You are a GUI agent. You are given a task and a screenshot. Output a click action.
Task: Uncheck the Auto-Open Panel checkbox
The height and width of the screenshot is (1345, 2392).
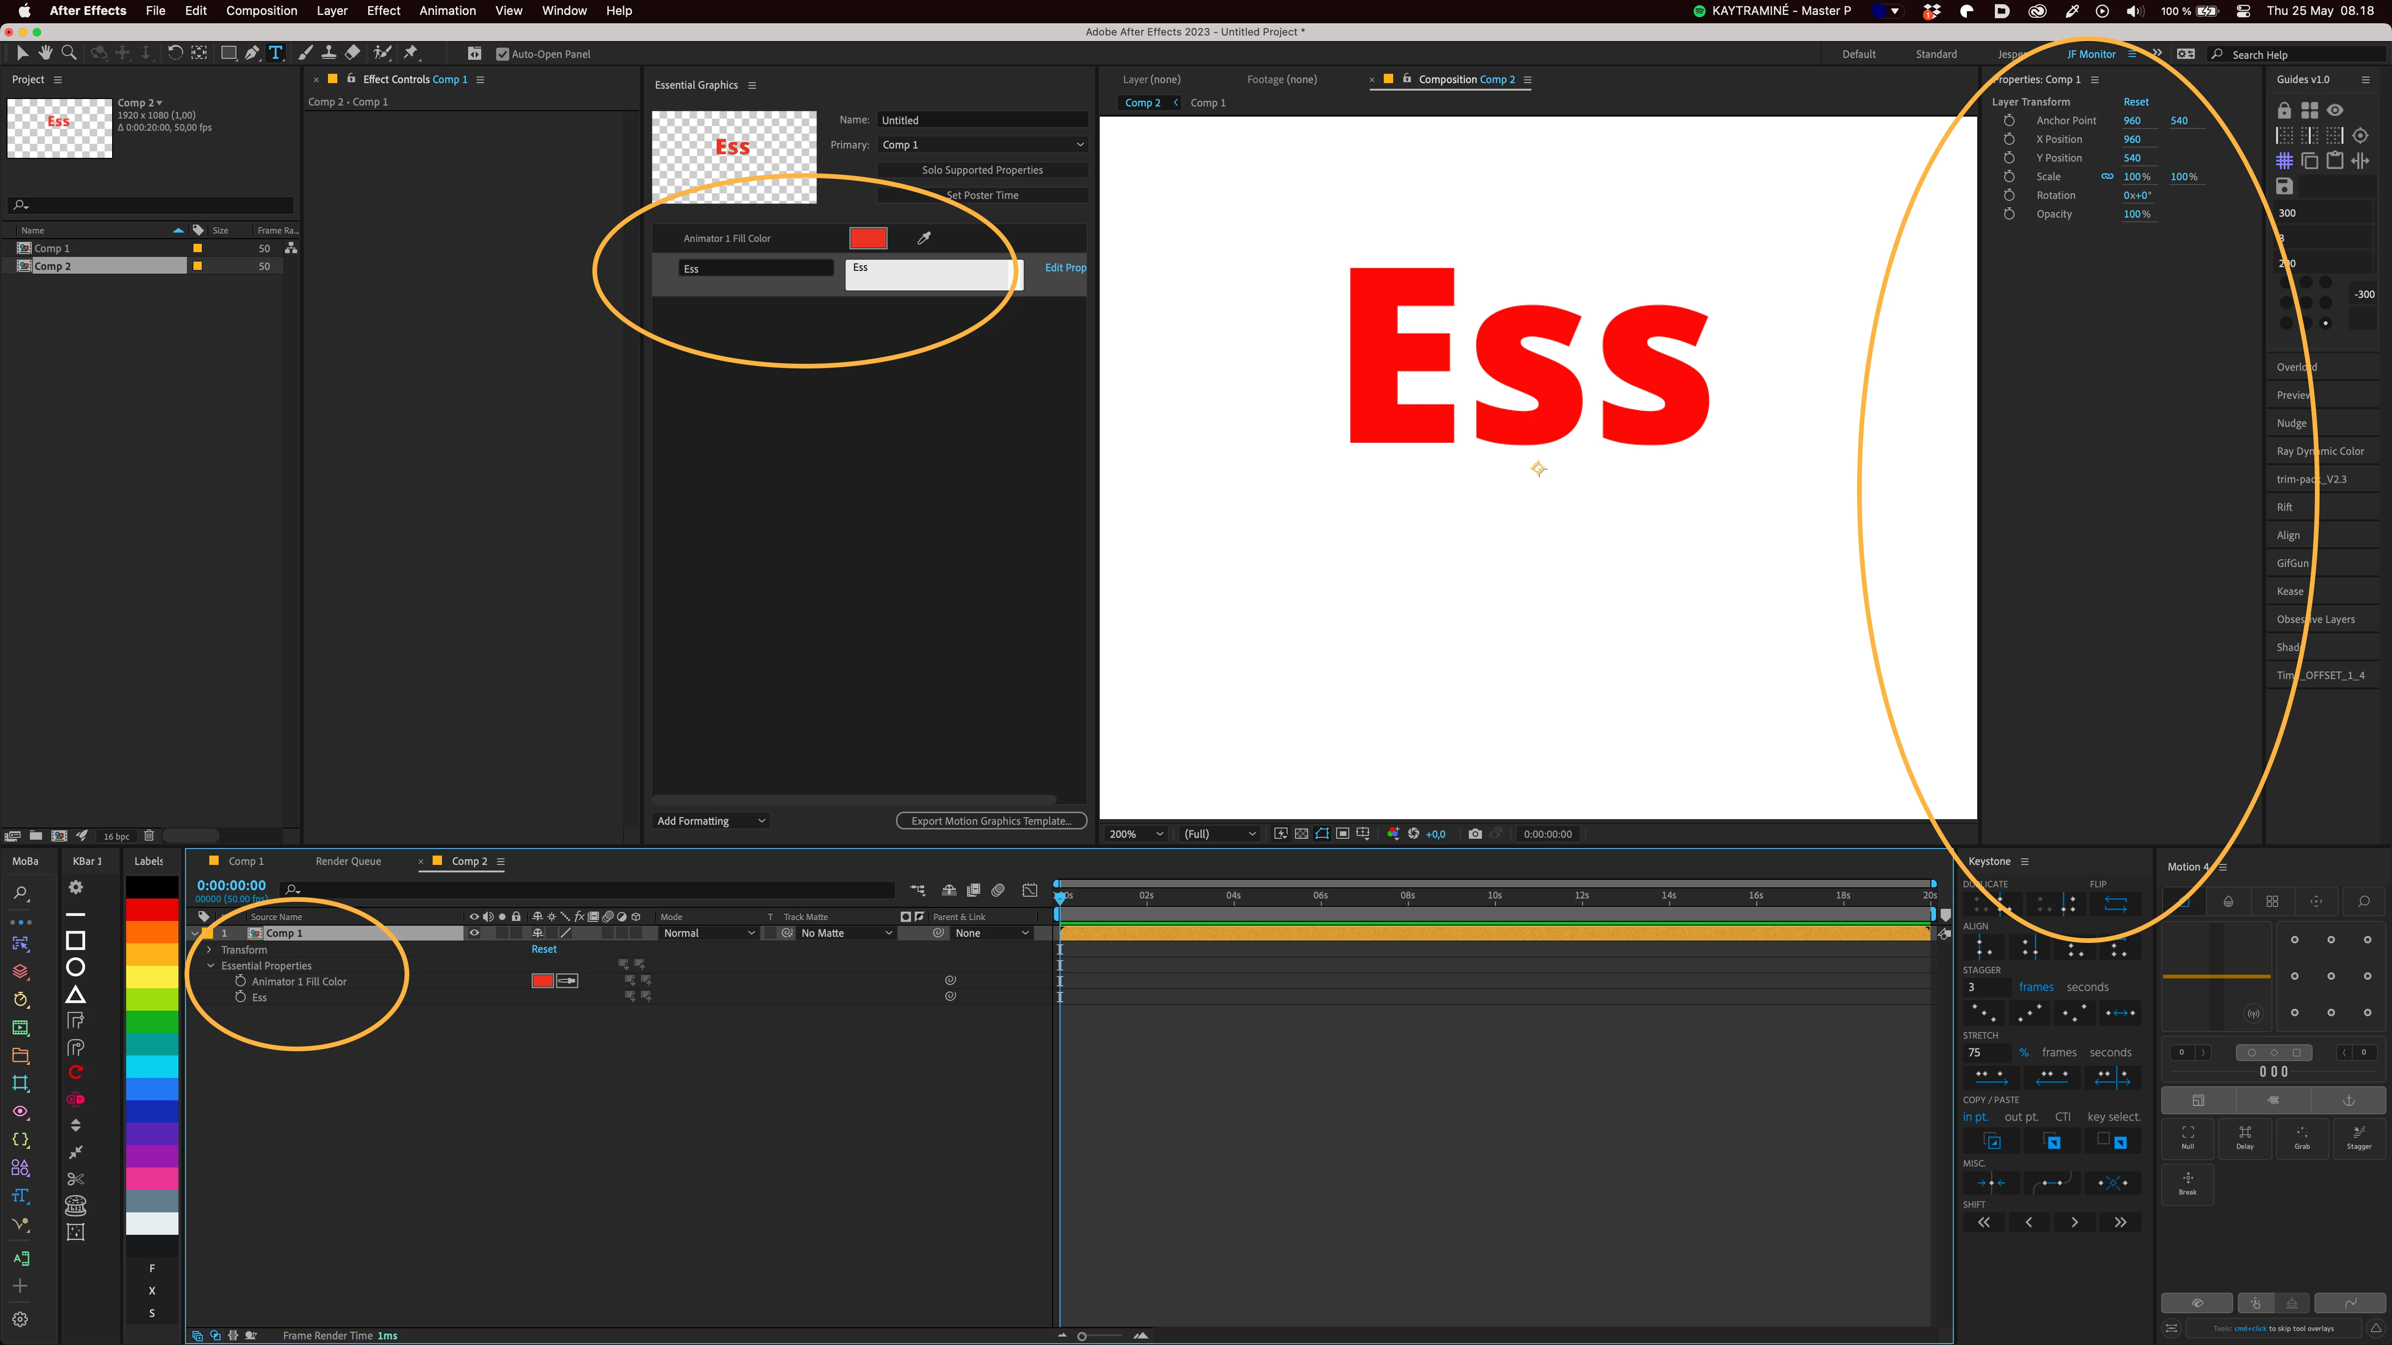click(x=502, y=54)
